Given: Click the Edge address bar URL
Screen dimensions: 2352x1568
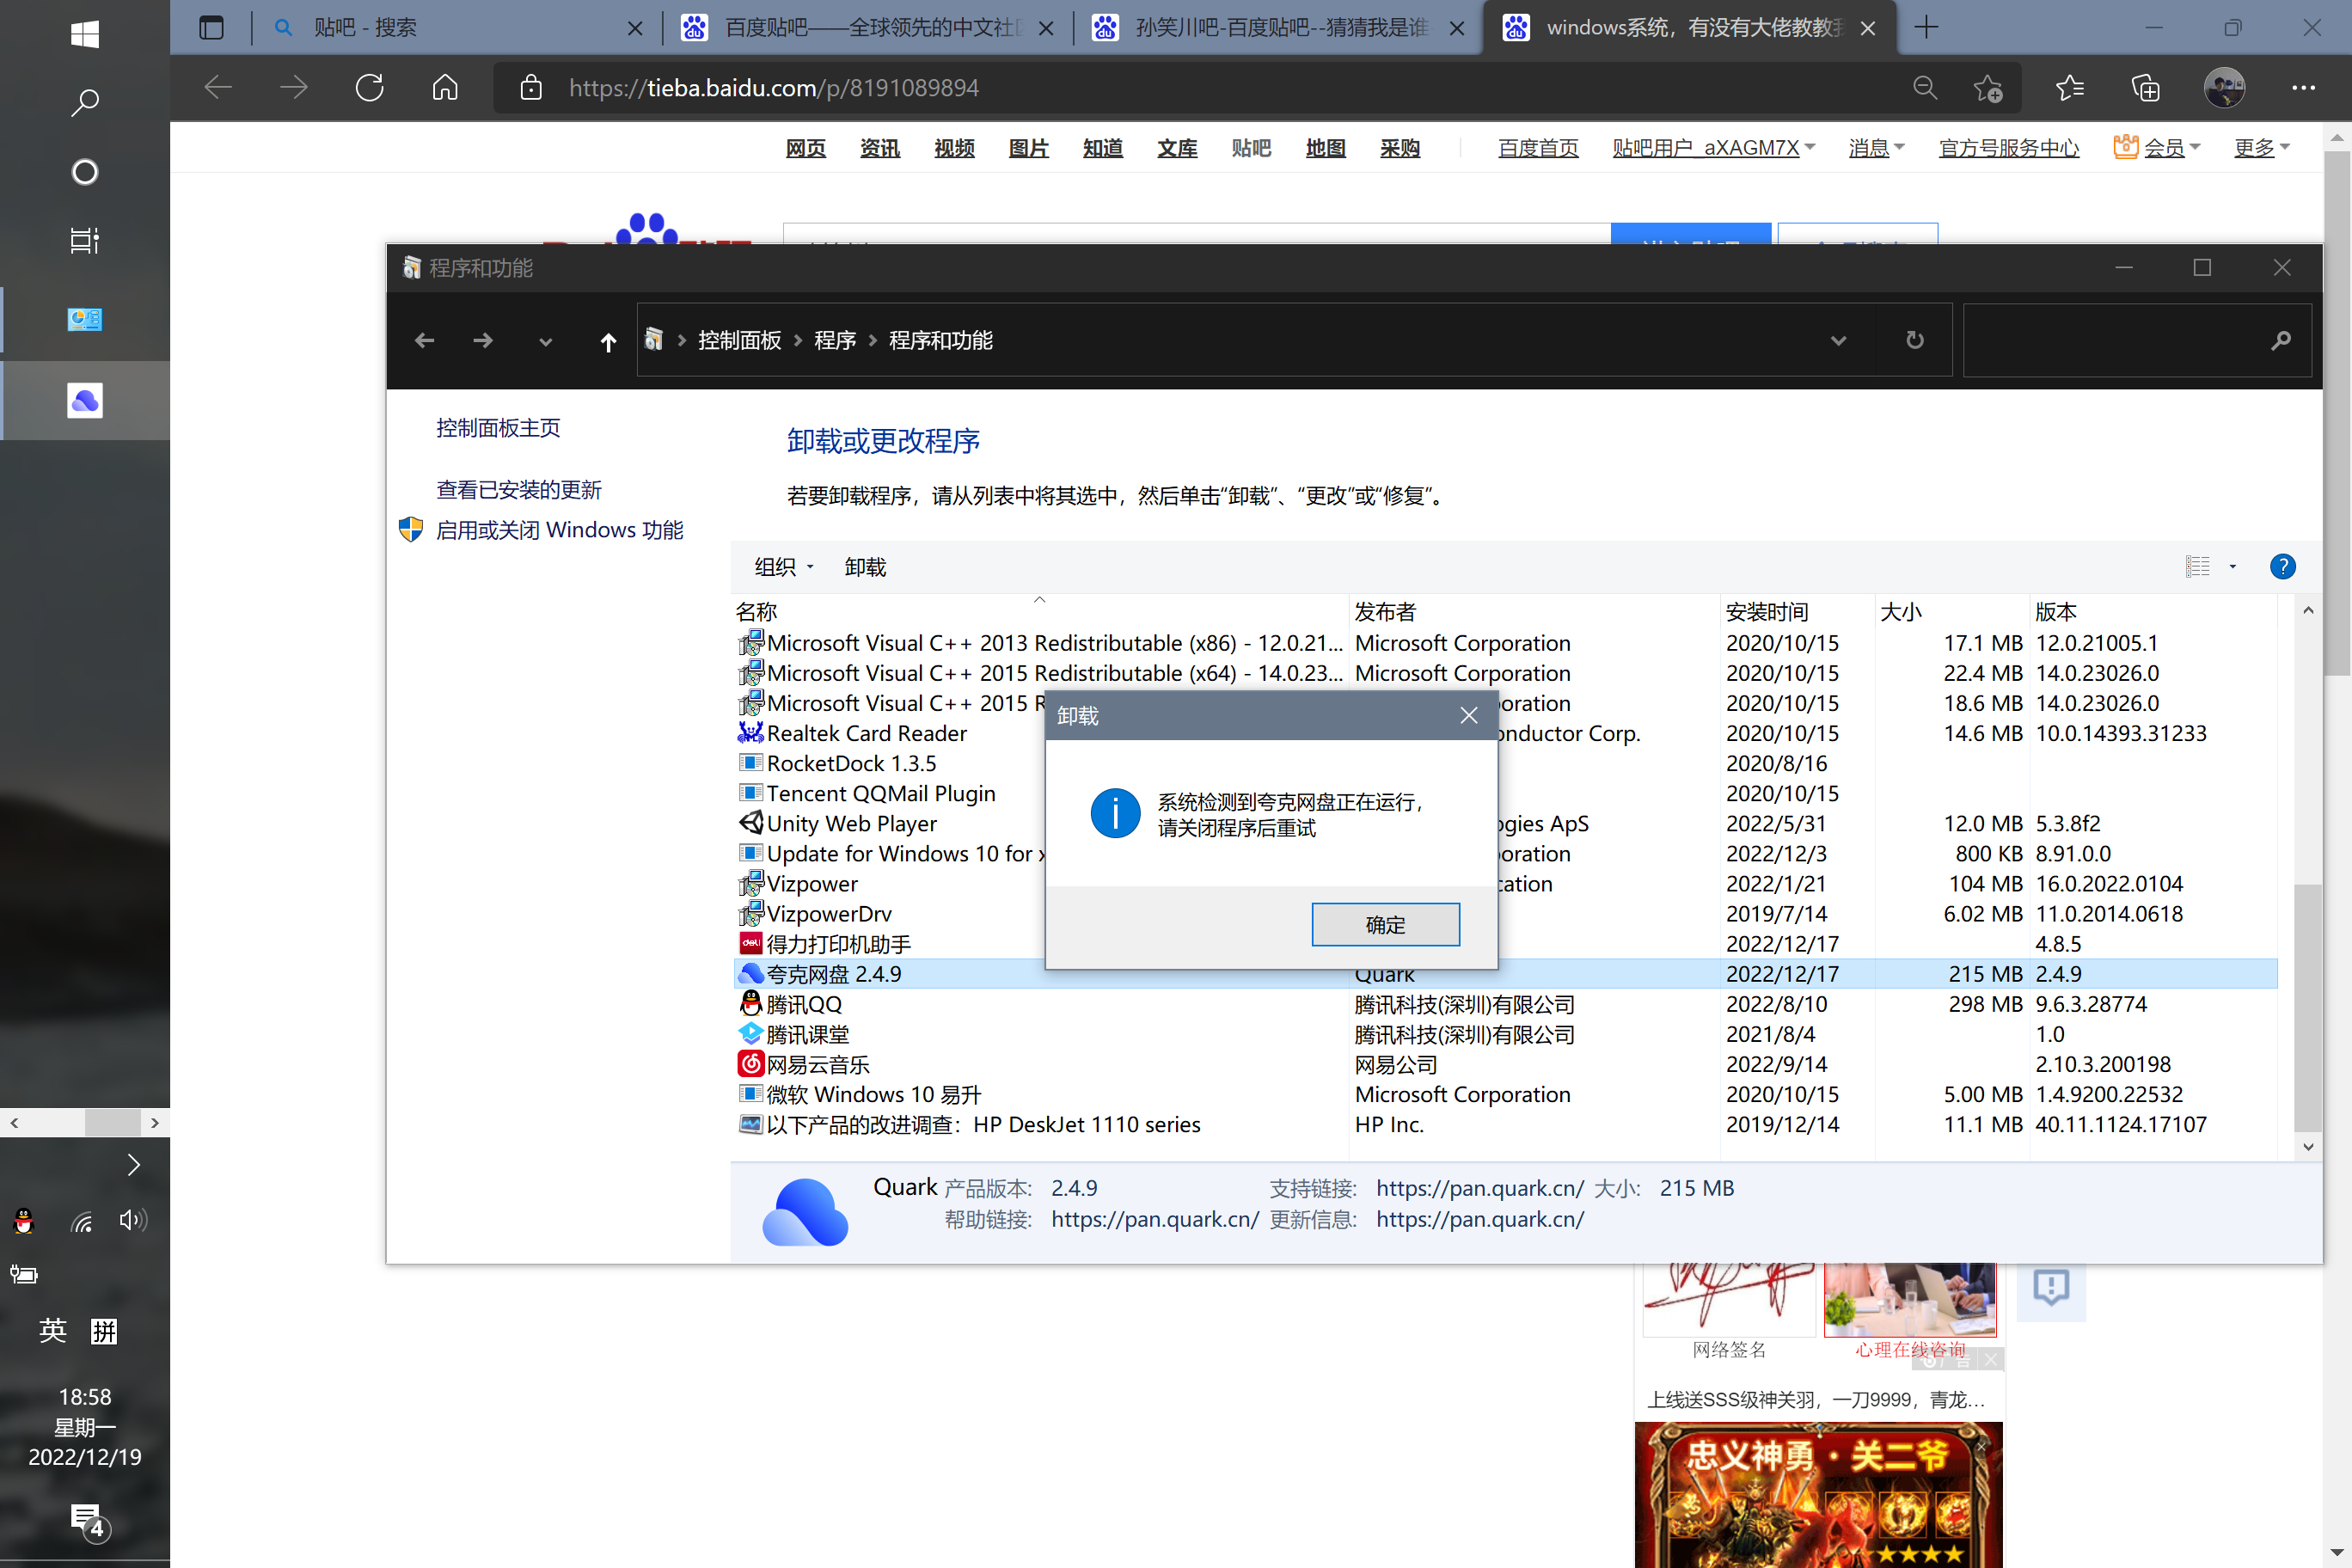Looking at the screenshot, I should [774, 88].
